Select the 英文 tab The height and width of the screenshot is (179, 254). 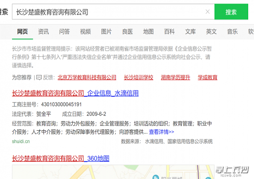point(211,31)
